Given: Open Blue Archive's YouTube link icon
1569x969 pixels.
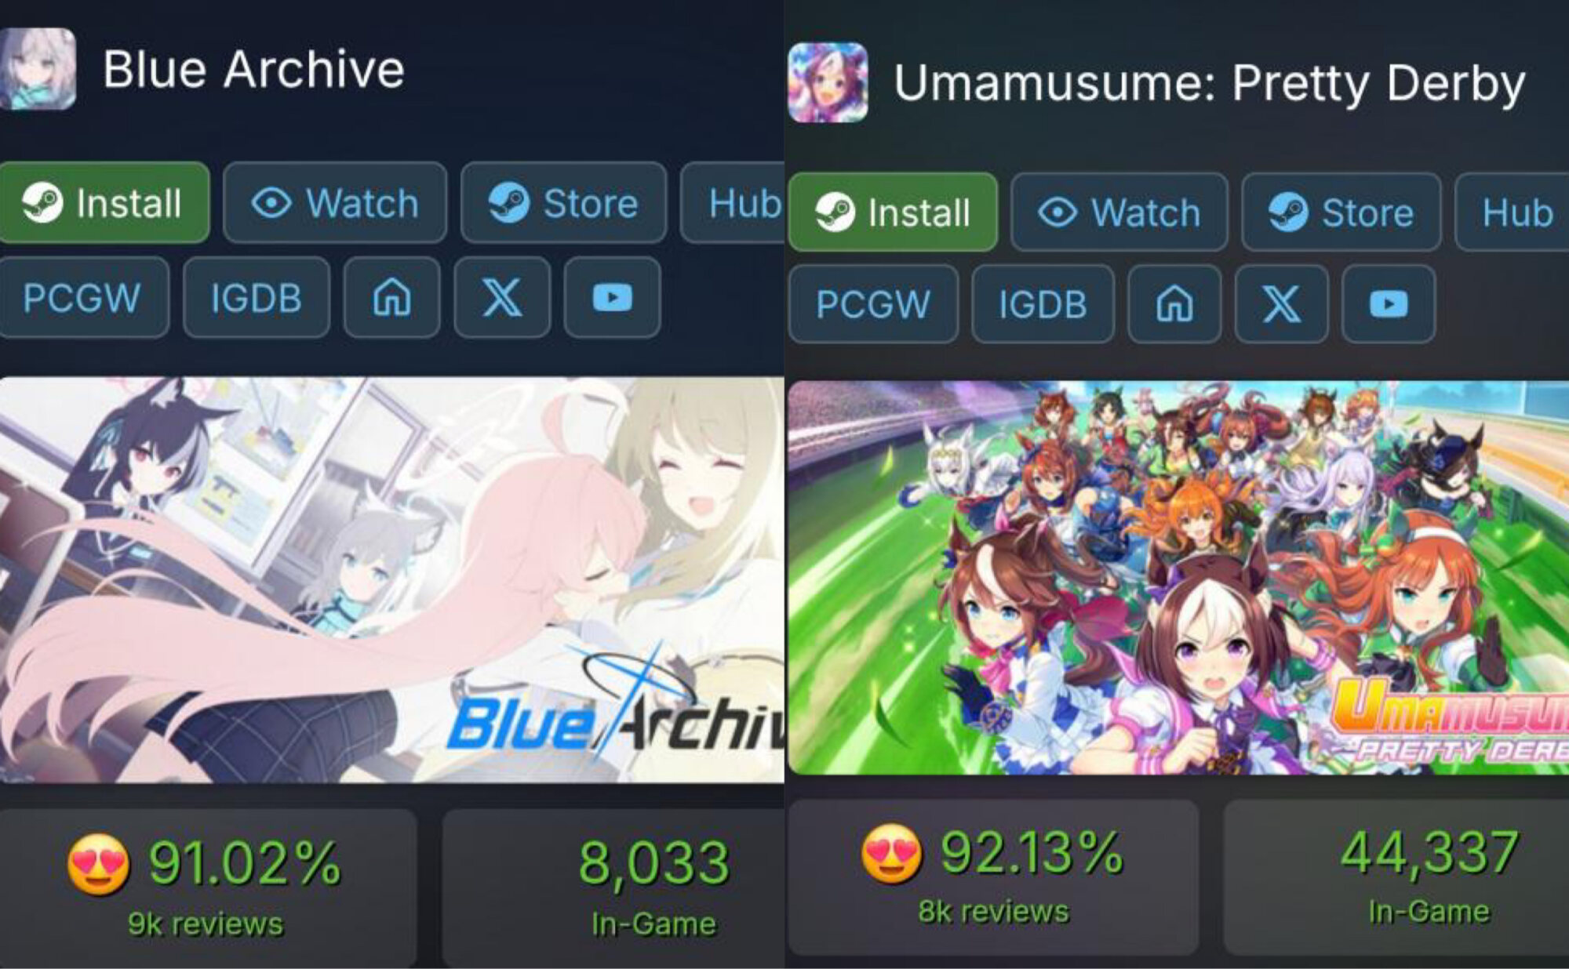Looking at the screenshot, I should [612, 297].
